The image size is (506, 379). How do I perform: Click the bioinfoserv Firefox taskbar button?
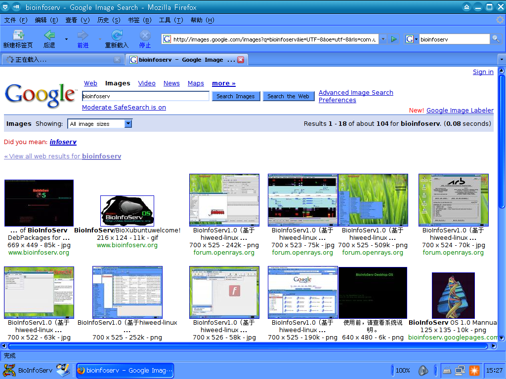coord(125,370)
